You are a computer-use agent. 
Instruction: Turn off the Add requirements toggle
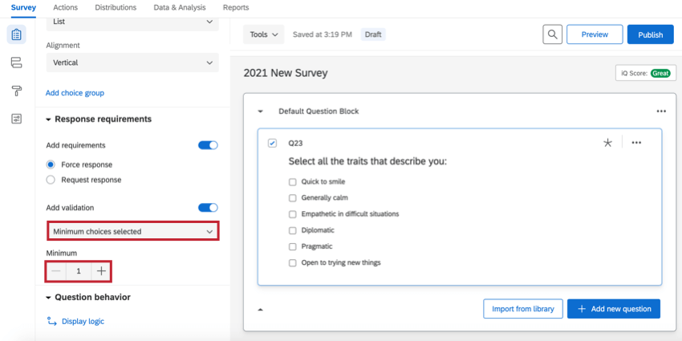click(208, 145)
